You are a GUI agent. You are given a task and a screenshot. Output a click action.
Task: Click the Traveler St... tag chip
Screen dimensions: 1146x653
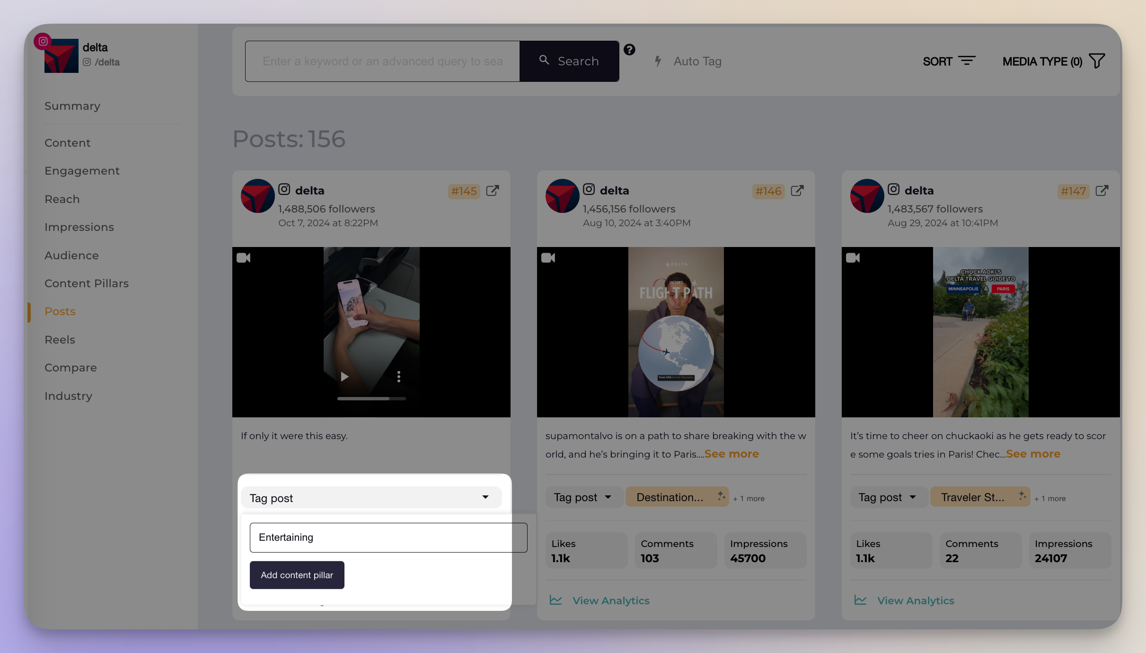coord(980,497)
